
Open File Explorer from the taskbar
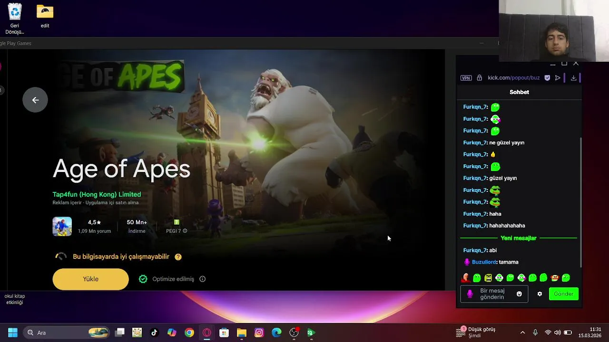242,332
